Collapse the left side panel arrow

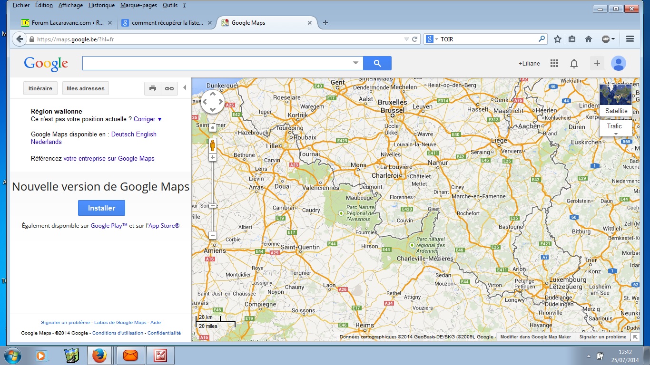pyautogui.click(x=185, y=88)
